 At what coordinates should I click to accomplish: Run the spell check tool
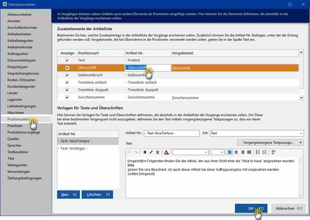273,152
